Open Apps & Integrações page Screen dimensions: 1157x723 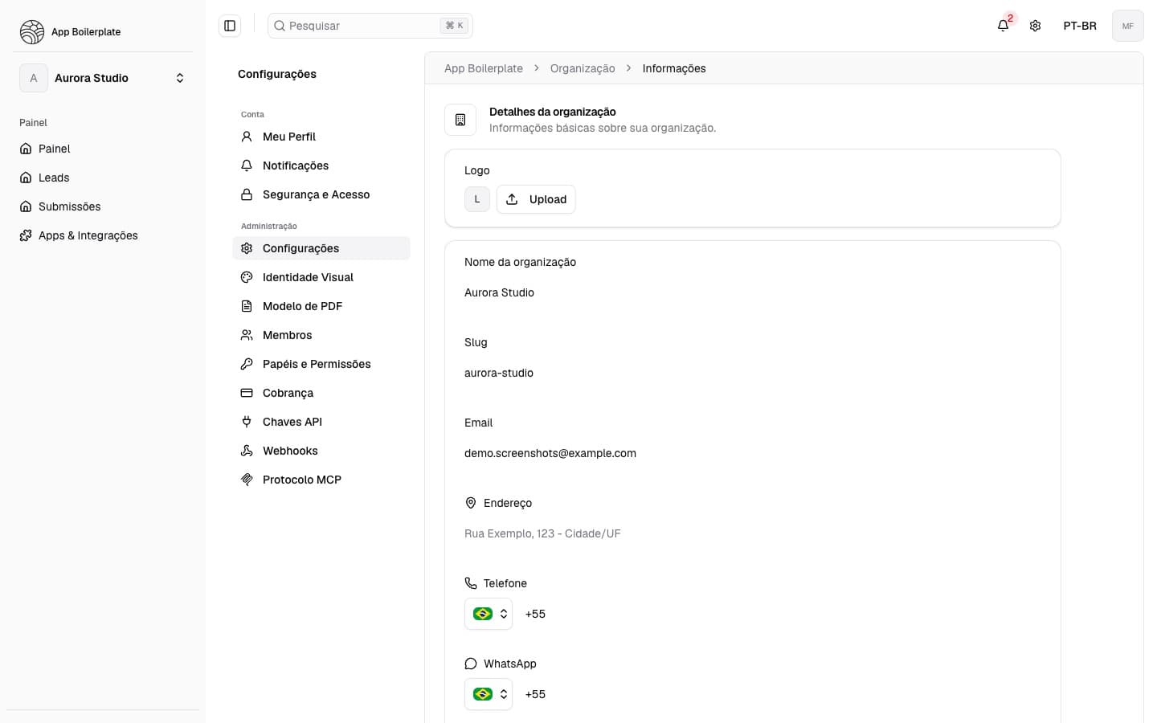103,235
